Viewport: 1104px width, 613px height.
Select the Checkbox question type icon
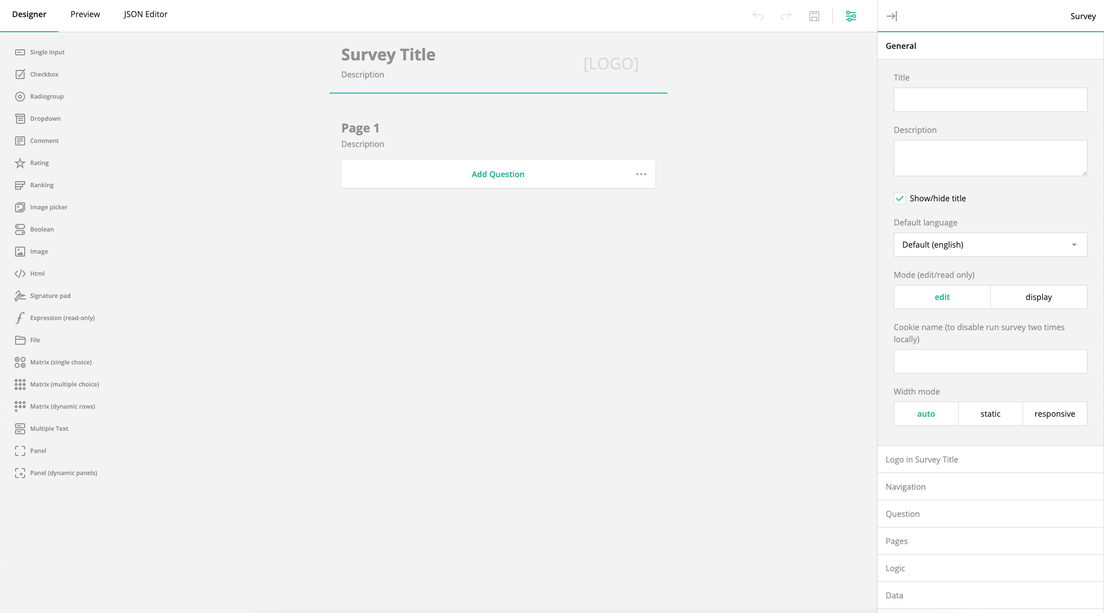pos(20,74)
